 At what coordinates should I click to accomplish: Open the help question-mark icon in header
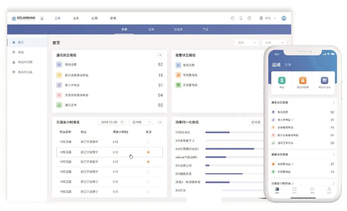click(249, 18)
